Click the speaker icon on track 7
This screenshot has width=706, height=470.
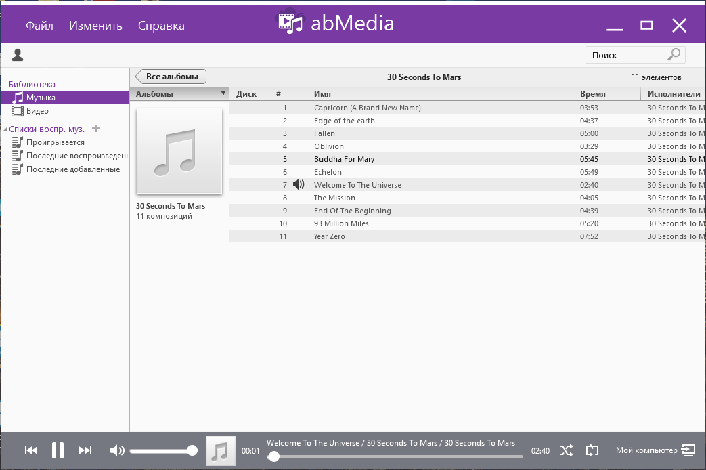coord(299,184)
